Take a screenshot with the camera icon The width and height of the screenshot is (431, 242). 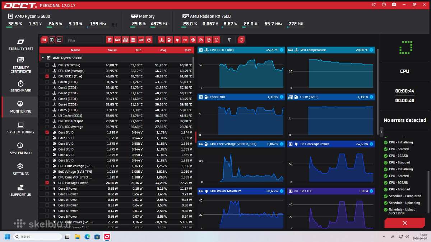click(394, 5)
